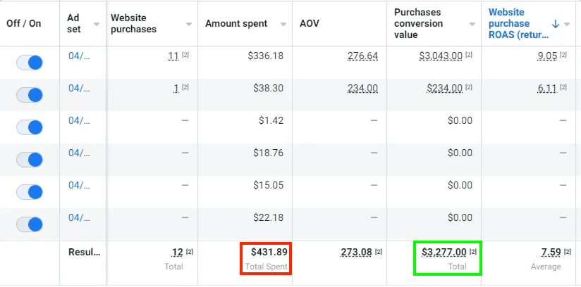
Task: Click the sort arrow in the ROAS column header
Action: [555, 23]
